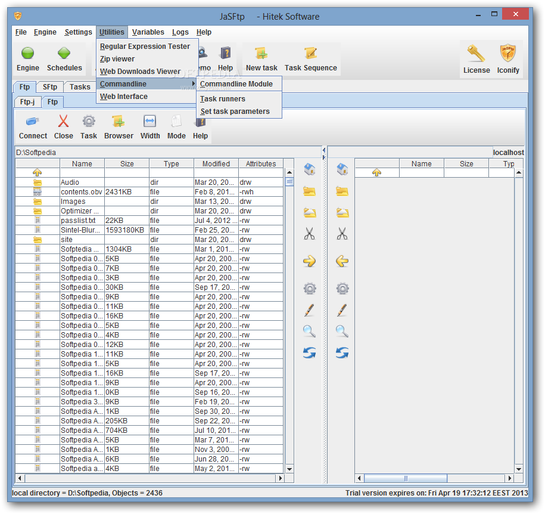Click the green Engine status icon

(x=28, y=53)
